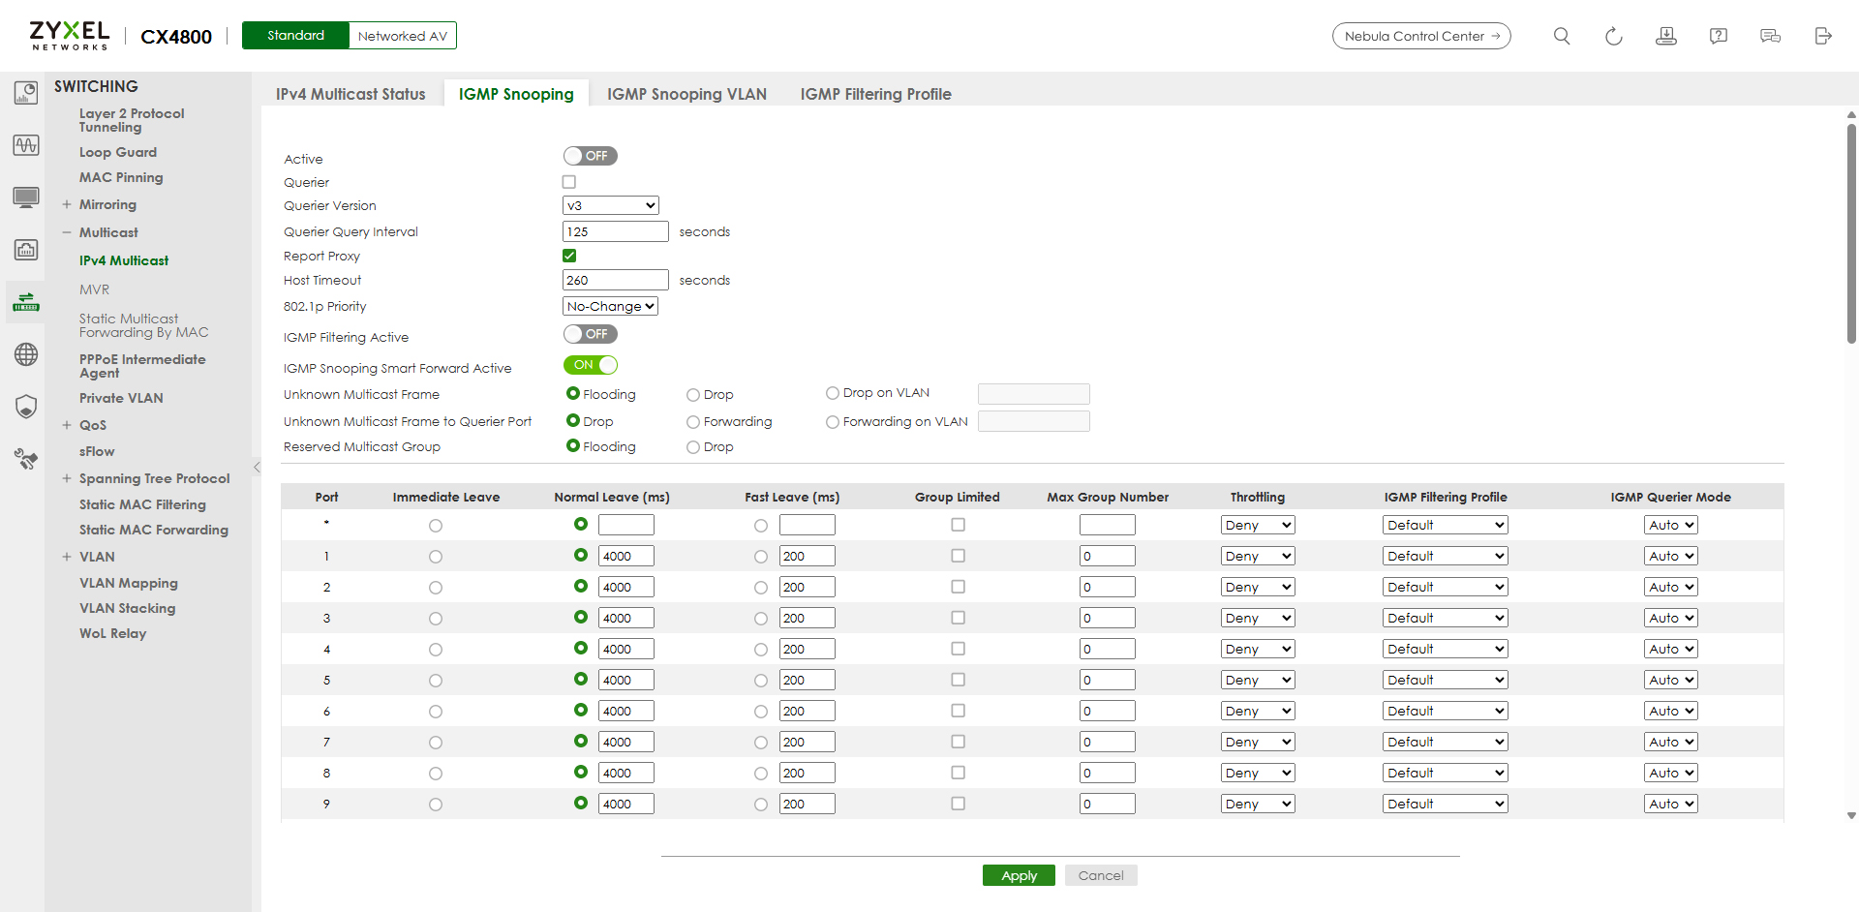Screen dimensions: 1859x912
Task: Open the 802.1p Priority dropdown
Action: [610, 306]
